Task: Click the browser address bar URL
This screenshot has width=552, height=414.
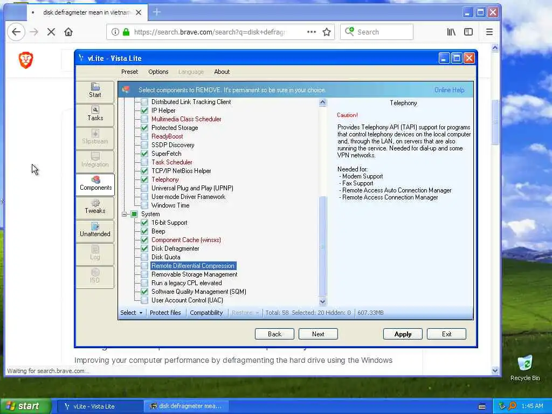Action: coord(210,32)
